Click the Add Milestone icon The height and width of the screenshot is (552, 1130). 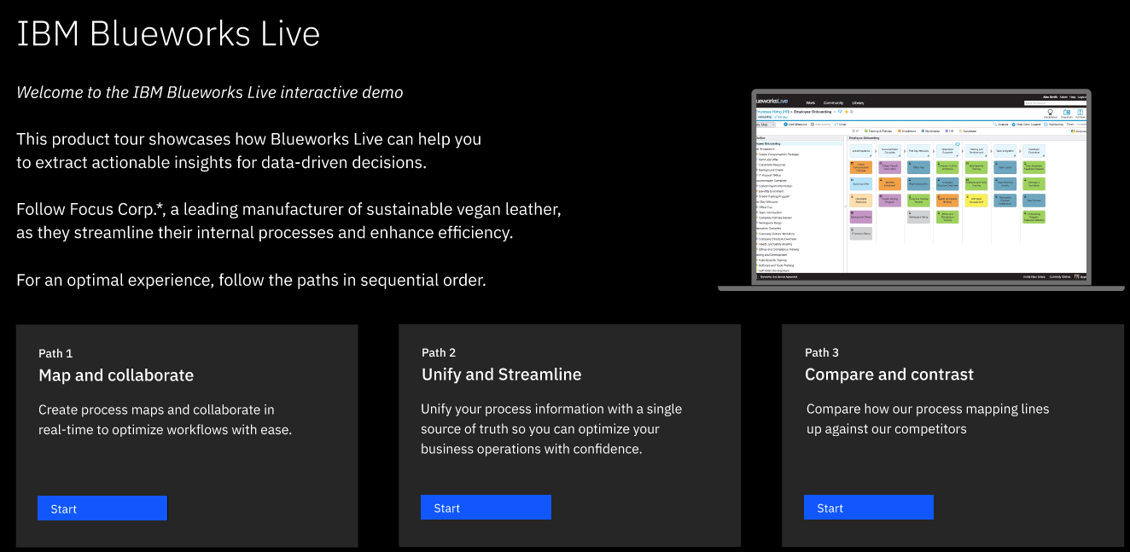pyautogui.click(x=785, y=125)
